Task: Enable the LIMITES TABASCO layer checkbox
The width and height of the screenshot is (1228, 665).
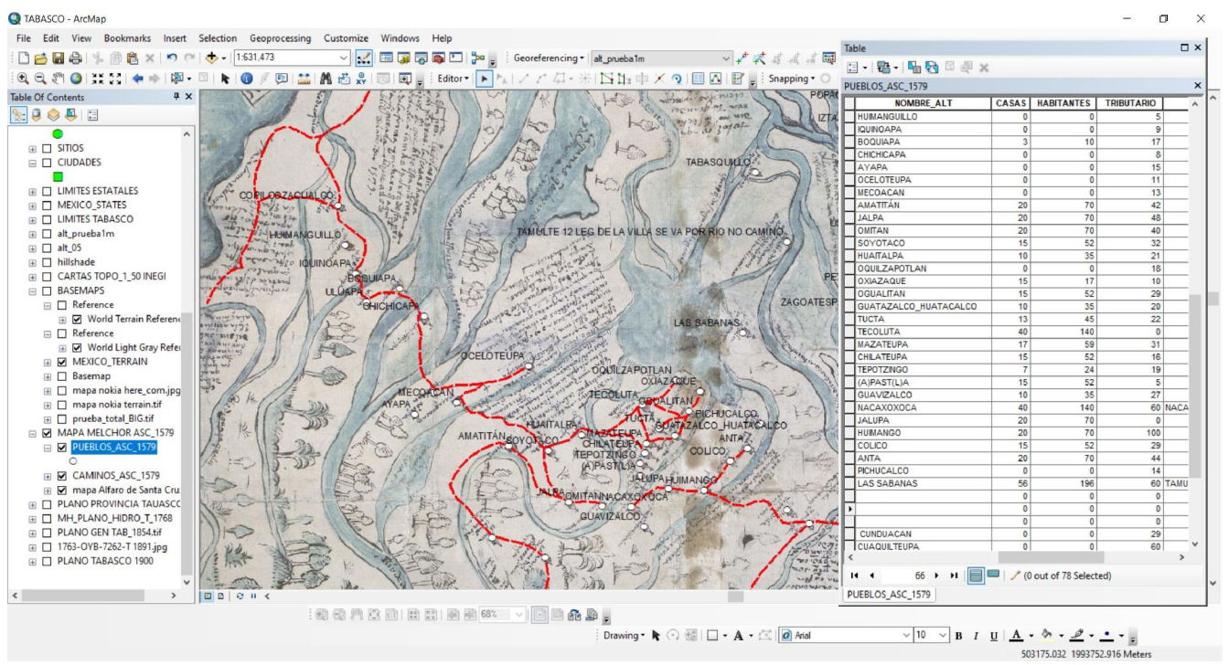Action: (x=48, y=219)
